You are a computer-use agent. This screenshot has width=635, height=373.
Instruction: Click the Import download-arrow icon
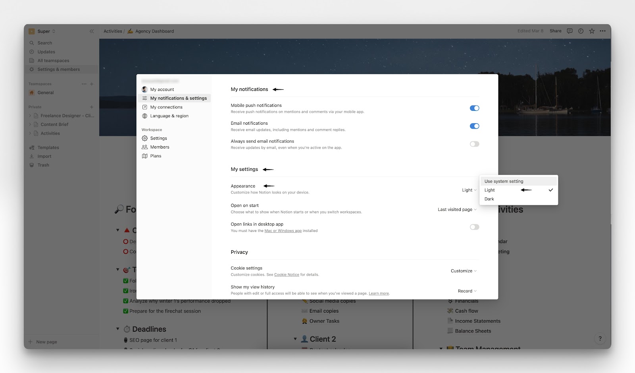tap(32, 156)
